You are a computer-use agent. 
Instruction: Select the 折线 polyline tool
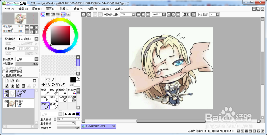click(x=54, y=106)
